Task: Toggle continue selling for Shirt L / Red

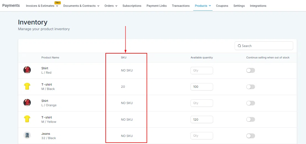Action: tap(251, 70)
